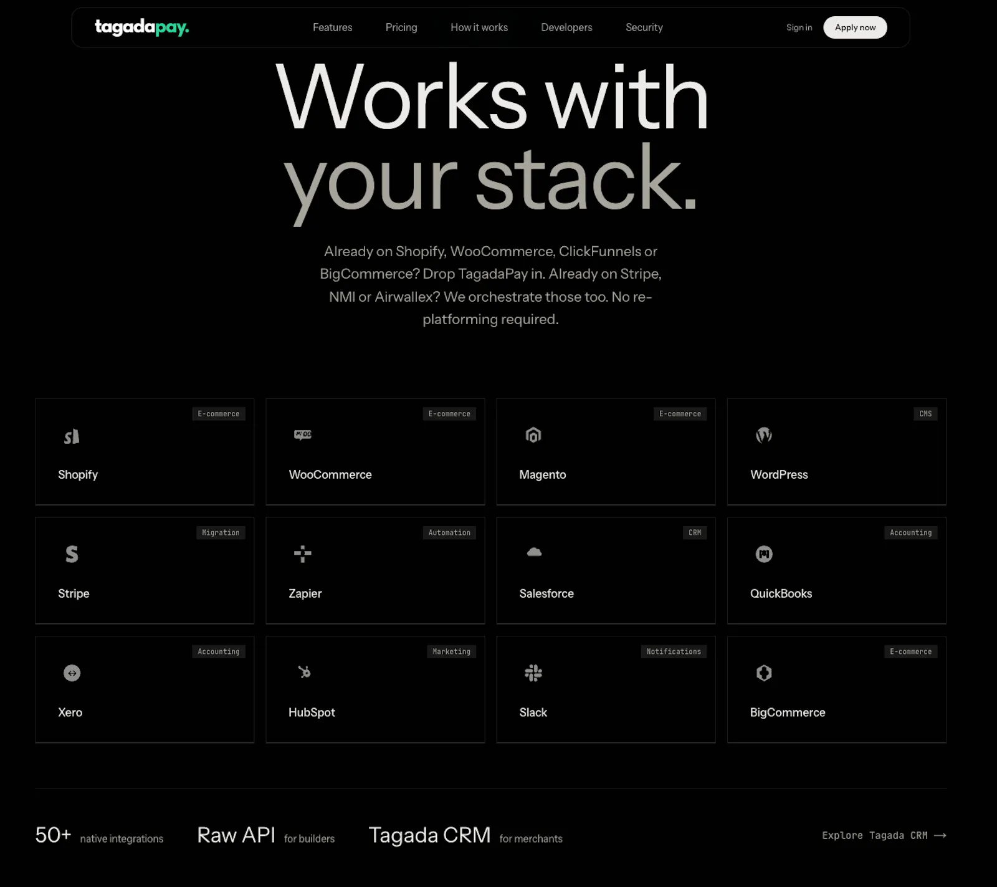Click the Notifications tag on Slack card
This screenshot has width=997, height=887.
tap(674, 652)
